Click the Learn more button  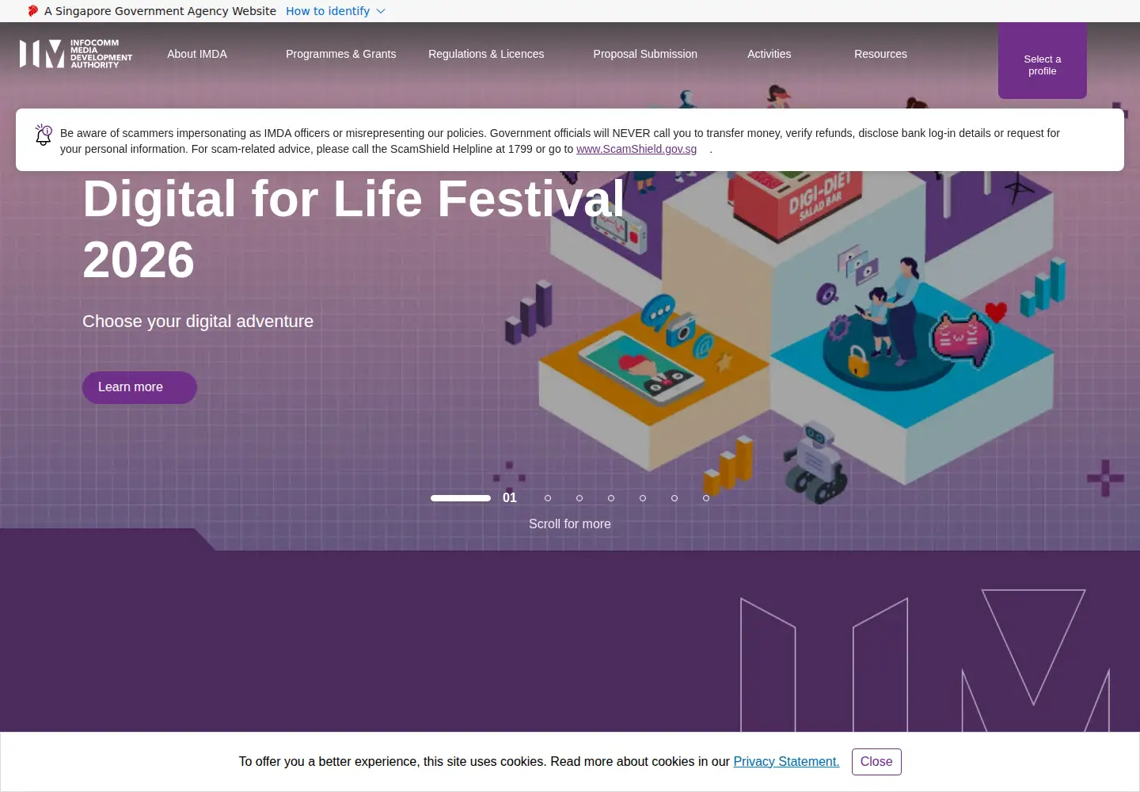click(x=139, y=387)
